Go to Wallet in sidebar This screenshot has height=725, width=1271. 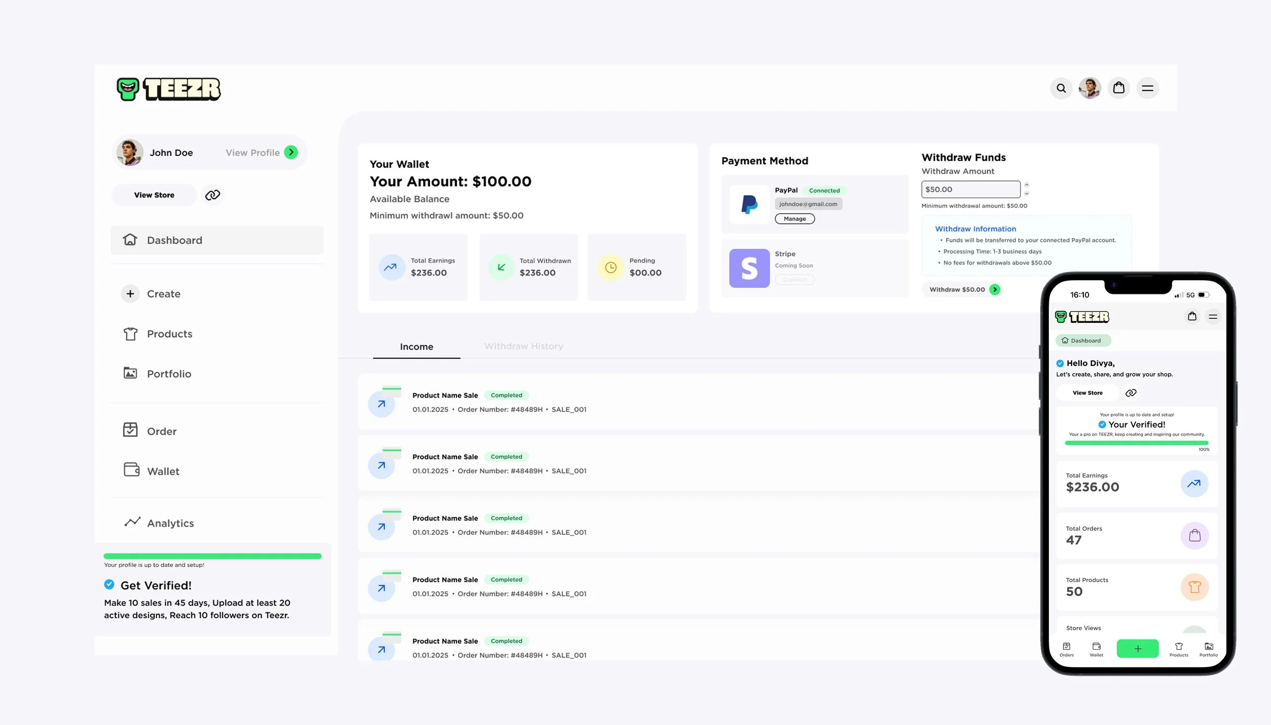click(x=163, y=471)
